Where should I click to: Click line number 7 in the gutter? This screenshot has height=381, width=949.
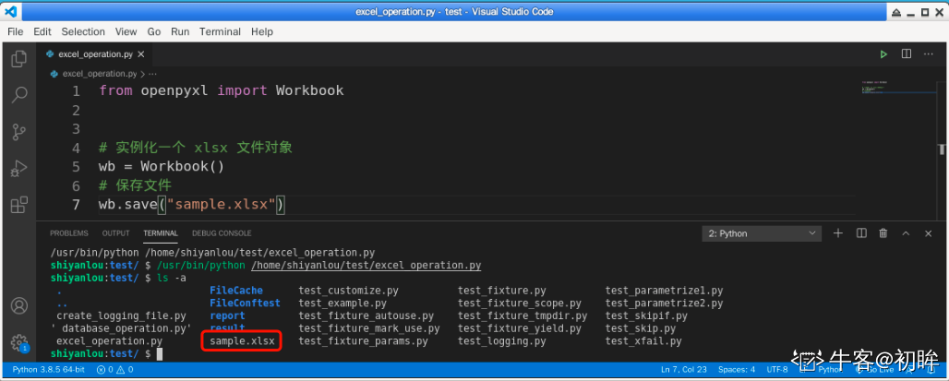pos(76,205)
